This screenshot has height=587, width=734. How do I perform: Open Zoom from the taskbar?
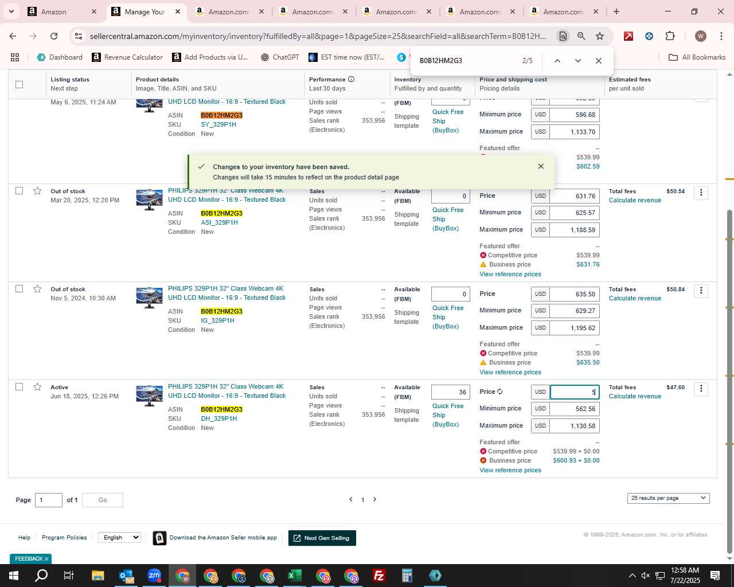pyautogui.click(x=154, y=576)
